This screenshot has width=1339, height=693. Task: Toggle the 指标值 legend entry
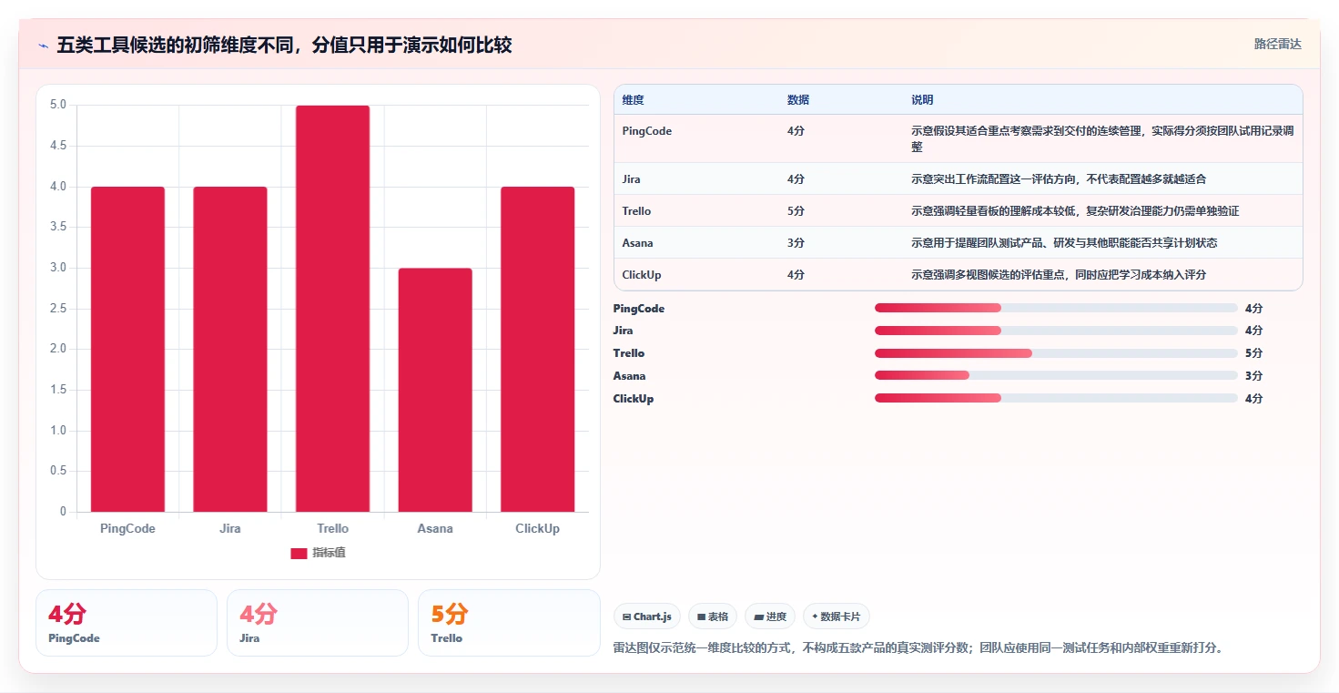coord(318,553)
